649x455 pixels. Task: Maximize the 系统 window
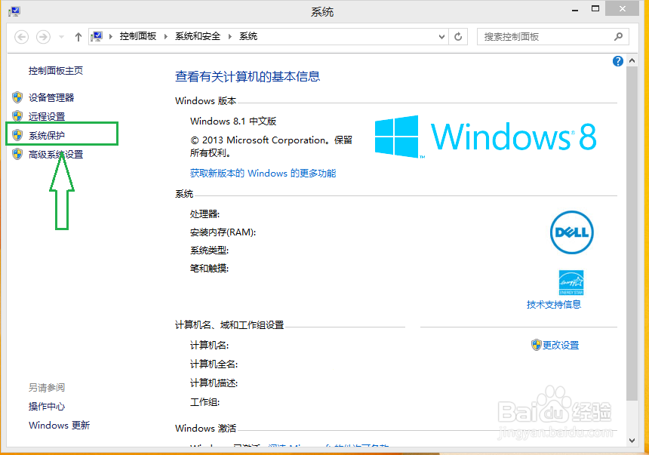click(595, 9)
